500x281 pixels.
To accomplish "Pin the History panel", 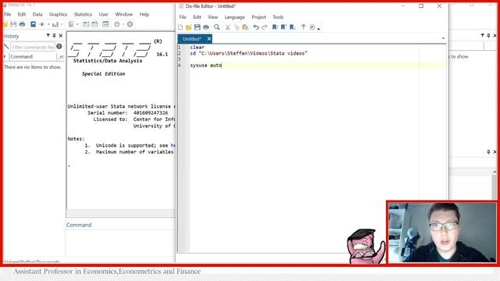I will coord(54,36).
